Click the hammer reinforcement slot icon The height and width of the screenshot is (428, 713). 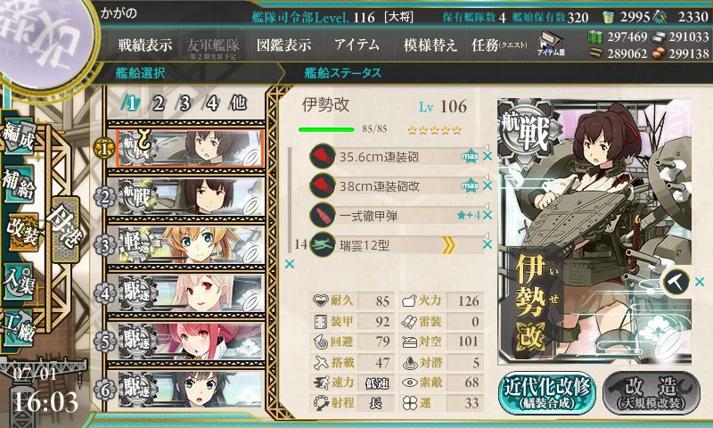[x=676, y=282]
